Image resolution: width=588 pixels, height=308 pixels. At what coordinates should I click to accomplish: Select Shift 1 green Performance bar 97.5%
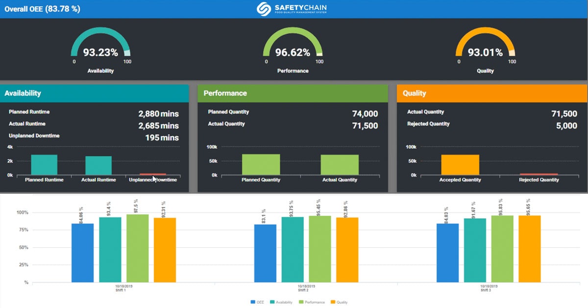pos(137,248)
